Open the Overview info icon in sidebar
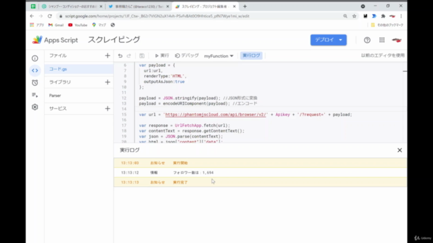This screenshot has width=433, height=243. pos(35,59)
